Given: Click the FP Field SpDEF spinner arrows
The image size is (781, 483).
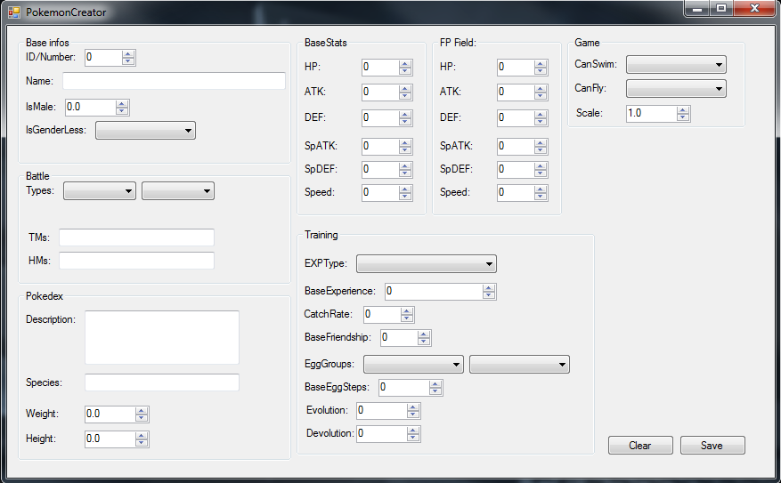Looking at the screenshot, I should point(541,170).
